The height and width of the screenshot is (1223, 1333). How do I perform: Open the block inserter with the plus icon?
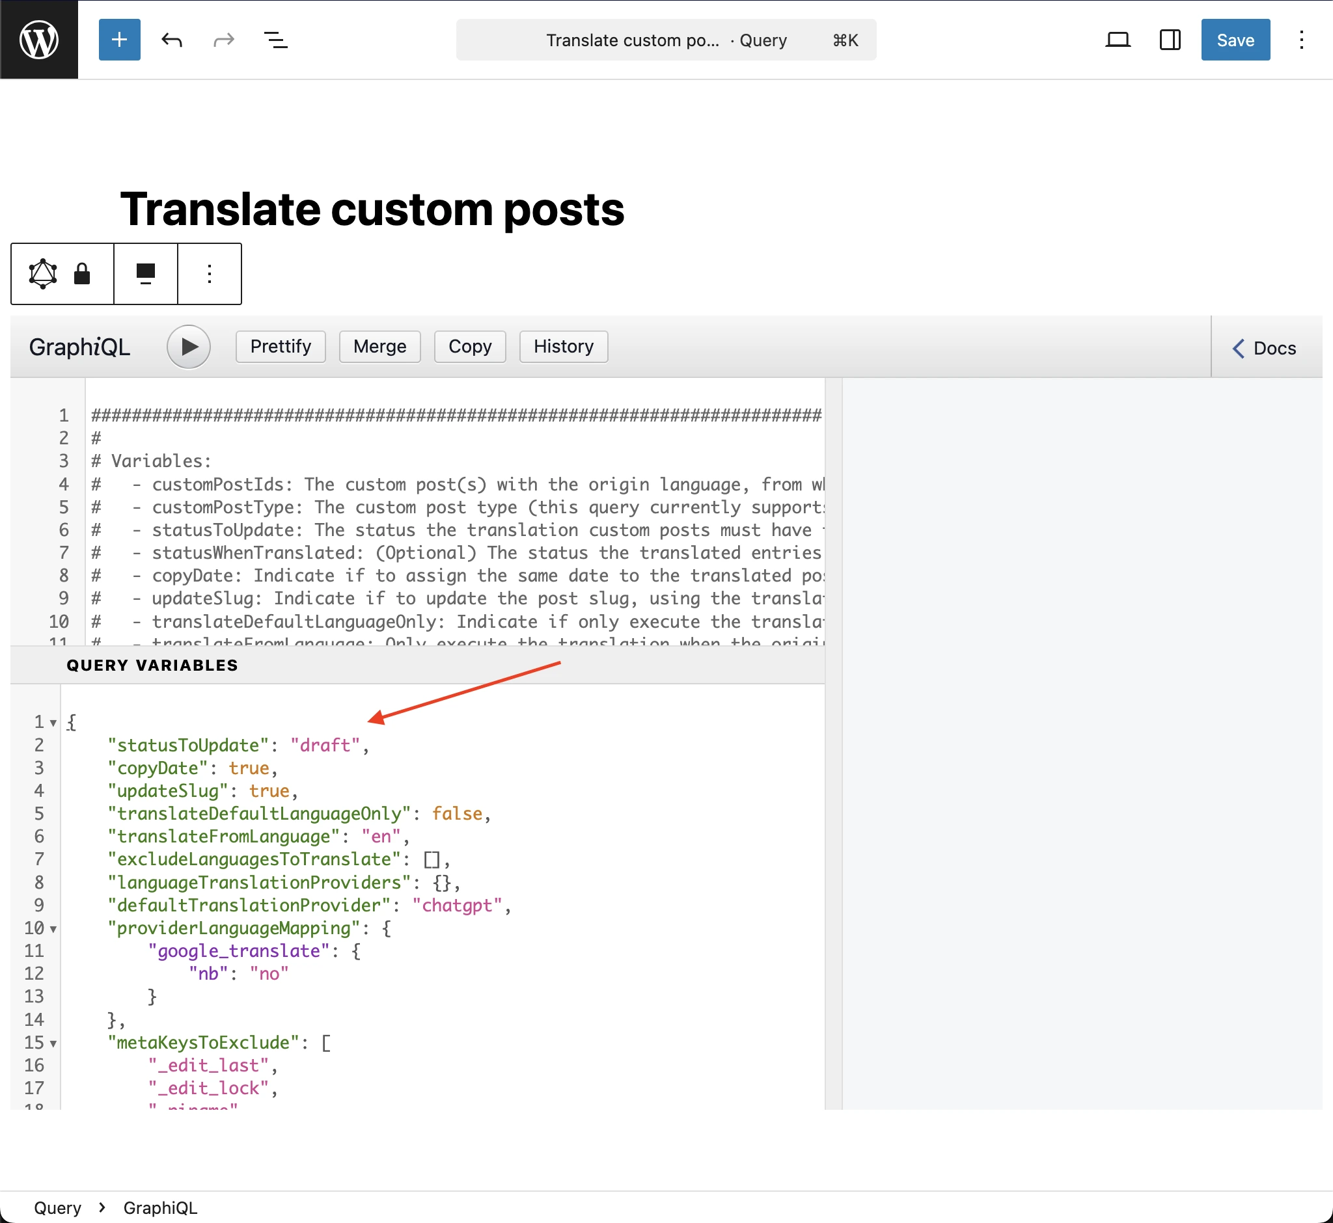tap(119, 40)
